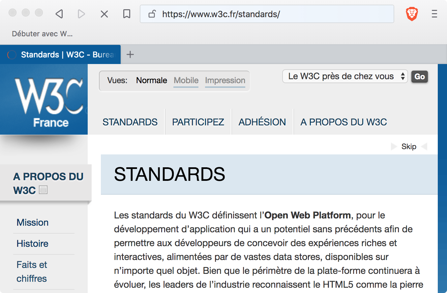Open the STANDARDS navigation menu
Image resolution: width=447 pixels, height=293 pixels.
pyautogui.click(x=130, y=122)
